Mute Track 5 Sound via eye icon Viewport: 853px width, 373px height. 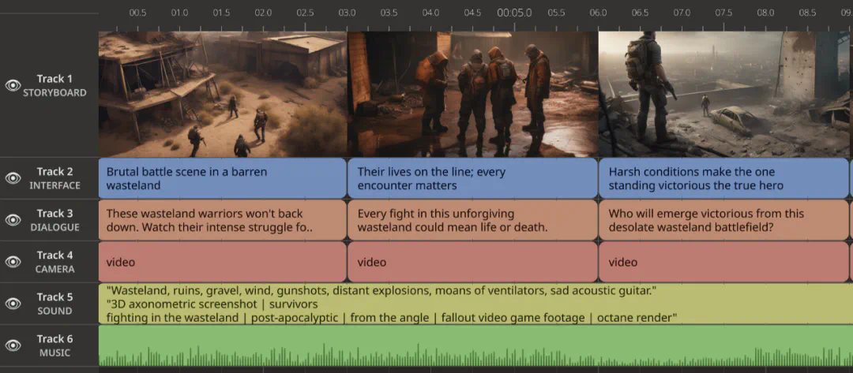pyautogui.click(x=13, y=304)
